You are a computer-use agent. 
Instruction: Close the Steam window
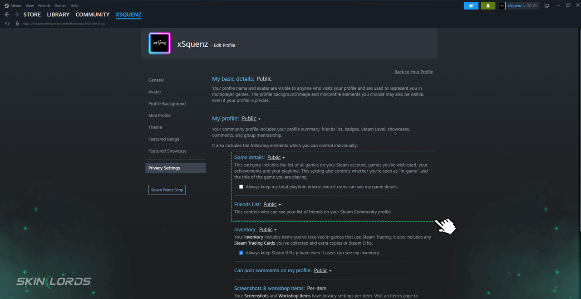577,5
